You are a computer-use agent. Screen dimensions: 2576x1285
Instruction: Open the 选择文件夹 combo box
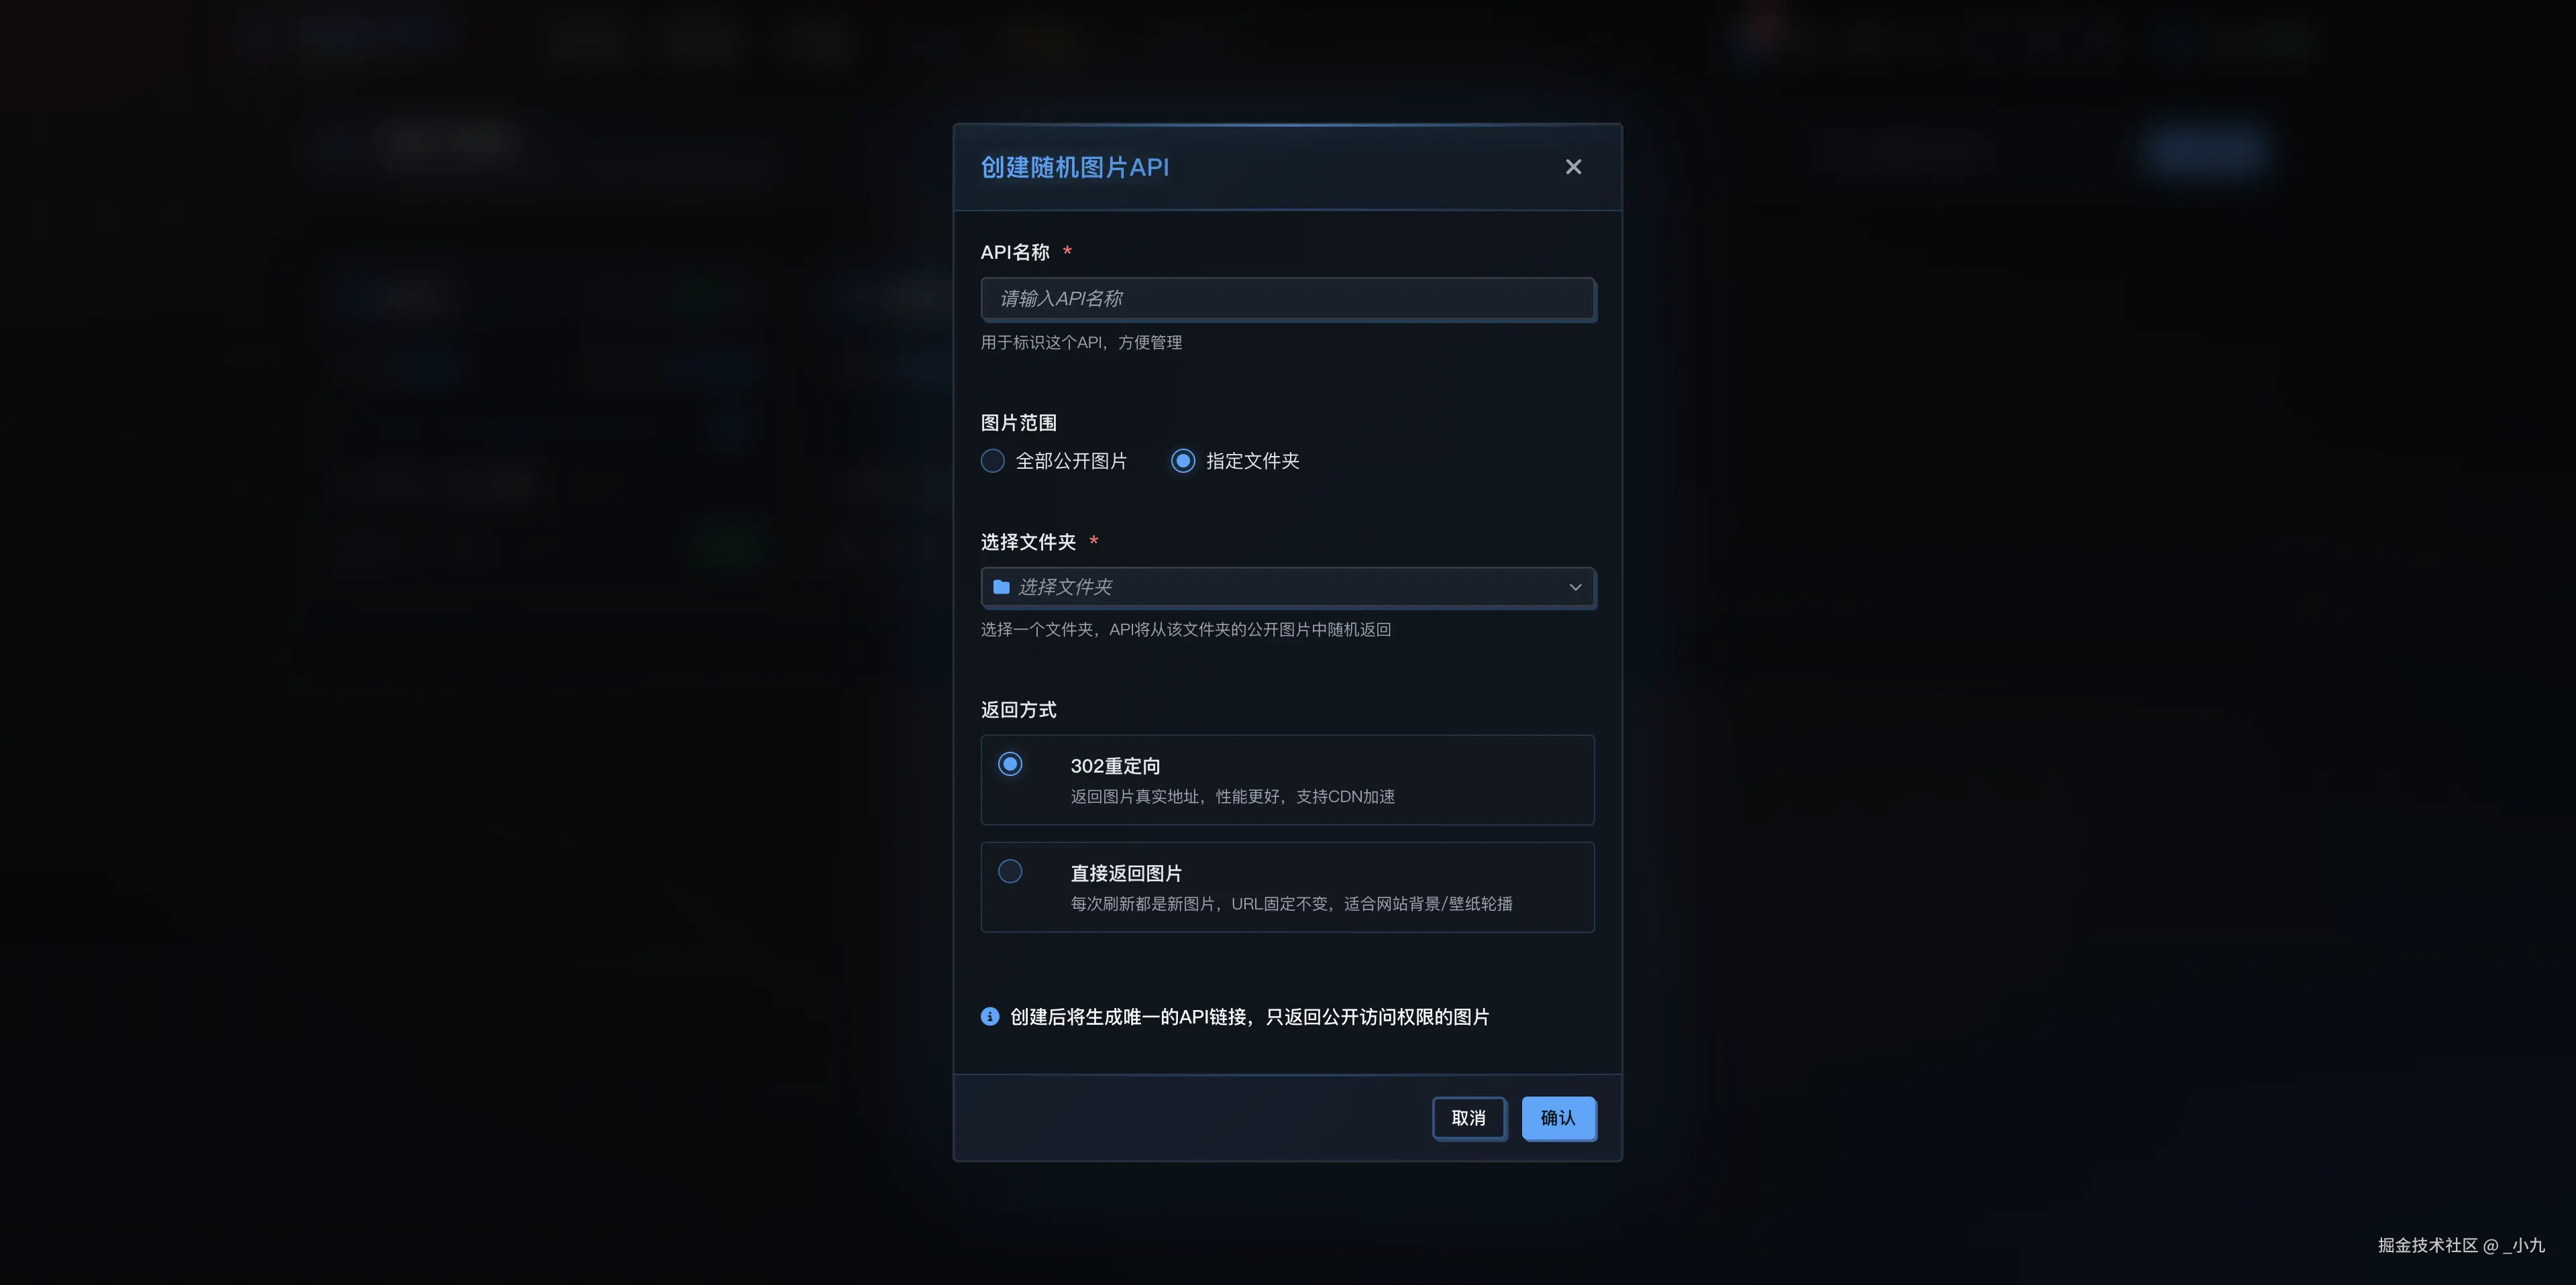[x=1288, y=587]
